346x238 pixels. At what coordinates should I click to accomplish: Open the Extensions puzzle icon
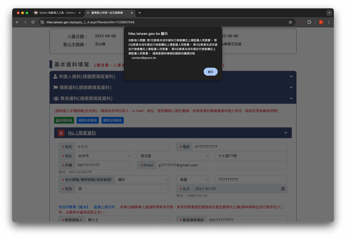click(309, 22)
